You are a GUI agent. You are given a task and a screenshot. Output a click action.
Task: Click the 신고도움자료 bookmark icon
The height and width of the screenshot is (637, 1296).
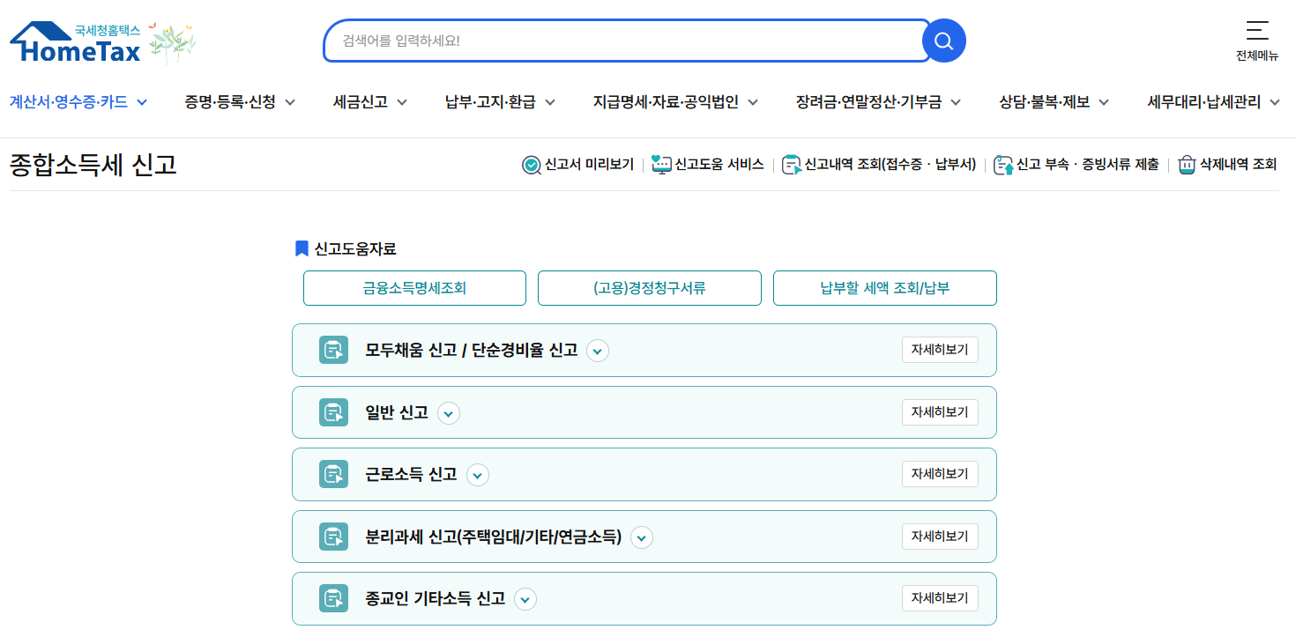click(302, 248)
